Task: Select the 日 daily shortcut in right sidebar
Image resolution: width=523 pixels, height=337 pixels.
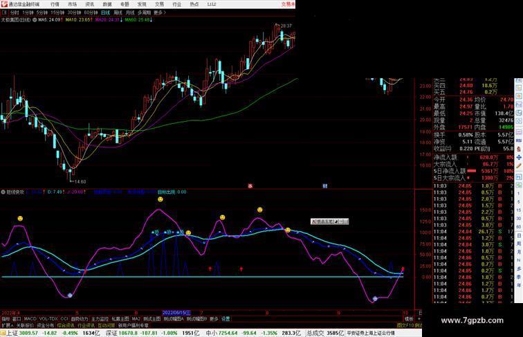Action: pos(519,235)
